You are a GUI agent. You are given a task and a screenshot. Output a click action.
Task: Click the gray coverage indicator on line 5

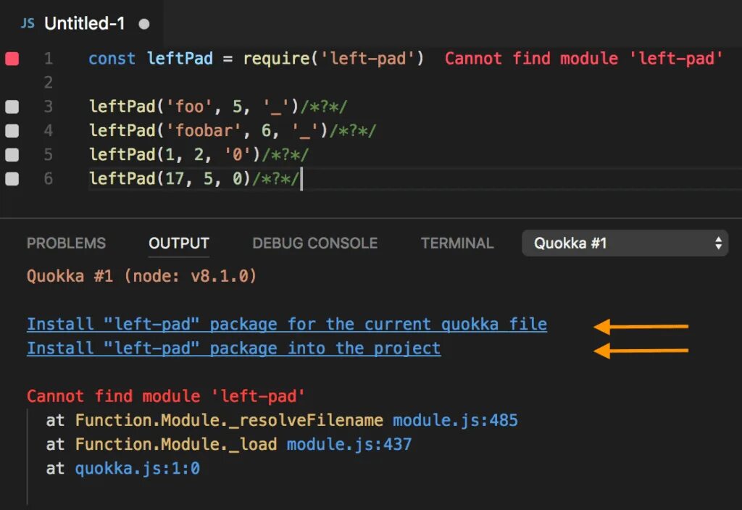click(x=12, y=155)
